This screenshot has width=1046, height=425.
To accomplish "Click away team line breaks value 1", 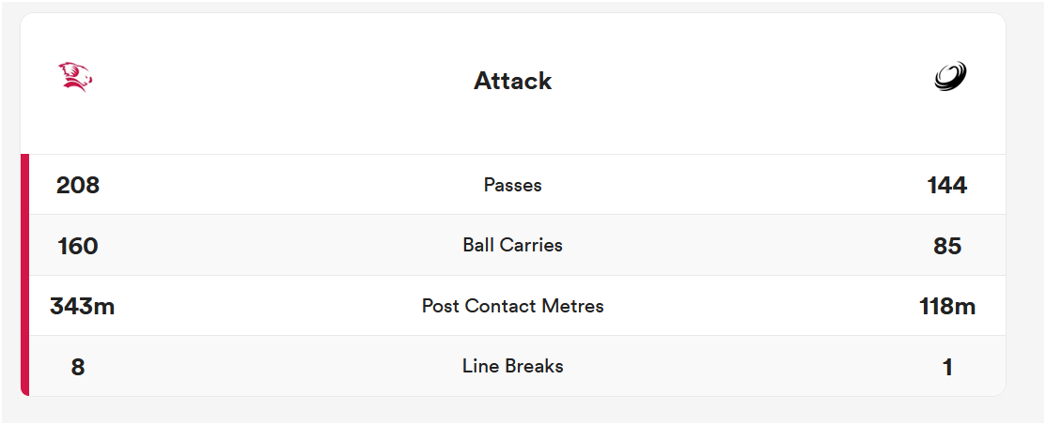I will 947,367.
